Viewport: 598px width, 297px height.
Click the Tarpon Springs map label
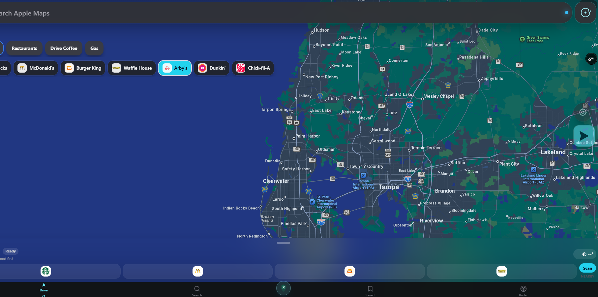pyautogui.click(x=276, y=110)
